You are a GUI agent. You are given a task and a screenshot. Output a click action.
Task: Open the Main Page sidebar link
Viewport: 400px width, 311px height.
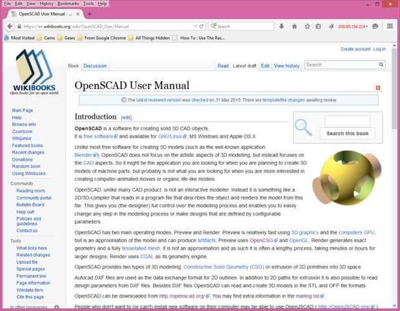[x=23, y=110]
